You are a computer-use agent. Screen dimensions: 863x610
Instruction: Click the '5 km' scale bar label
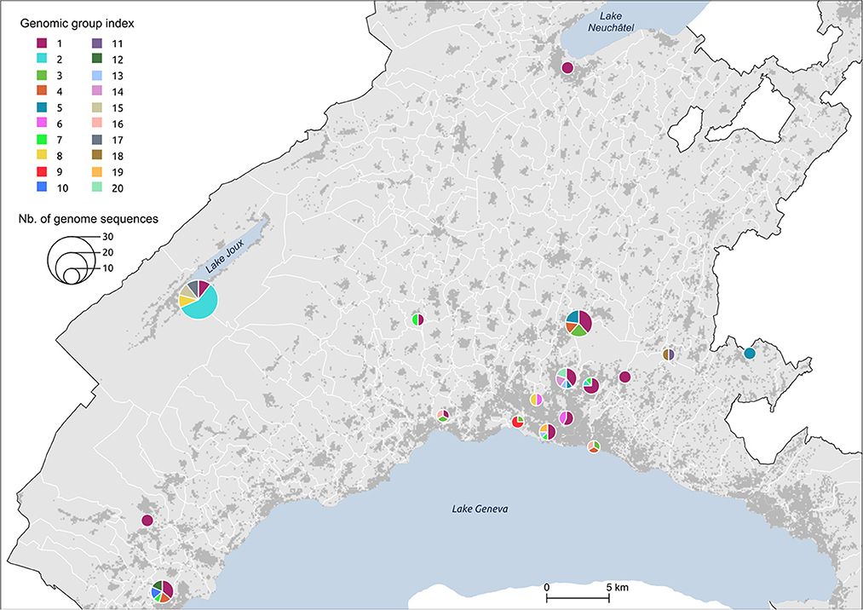tap(617, 588)
